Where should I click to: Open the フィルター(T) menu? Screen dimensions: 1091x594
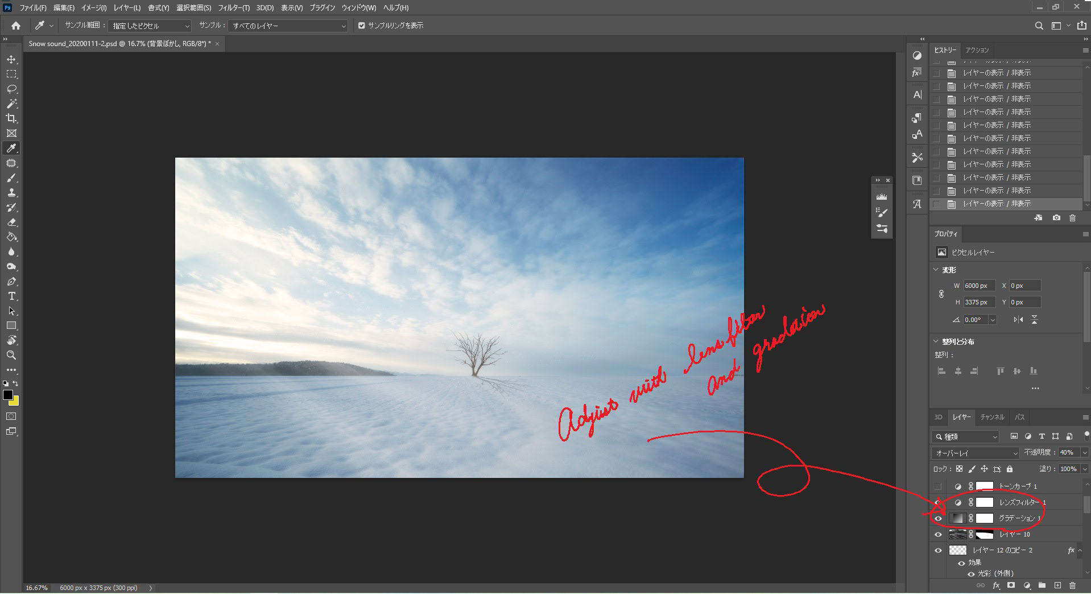pyautogui.click(x=234, y=8)
